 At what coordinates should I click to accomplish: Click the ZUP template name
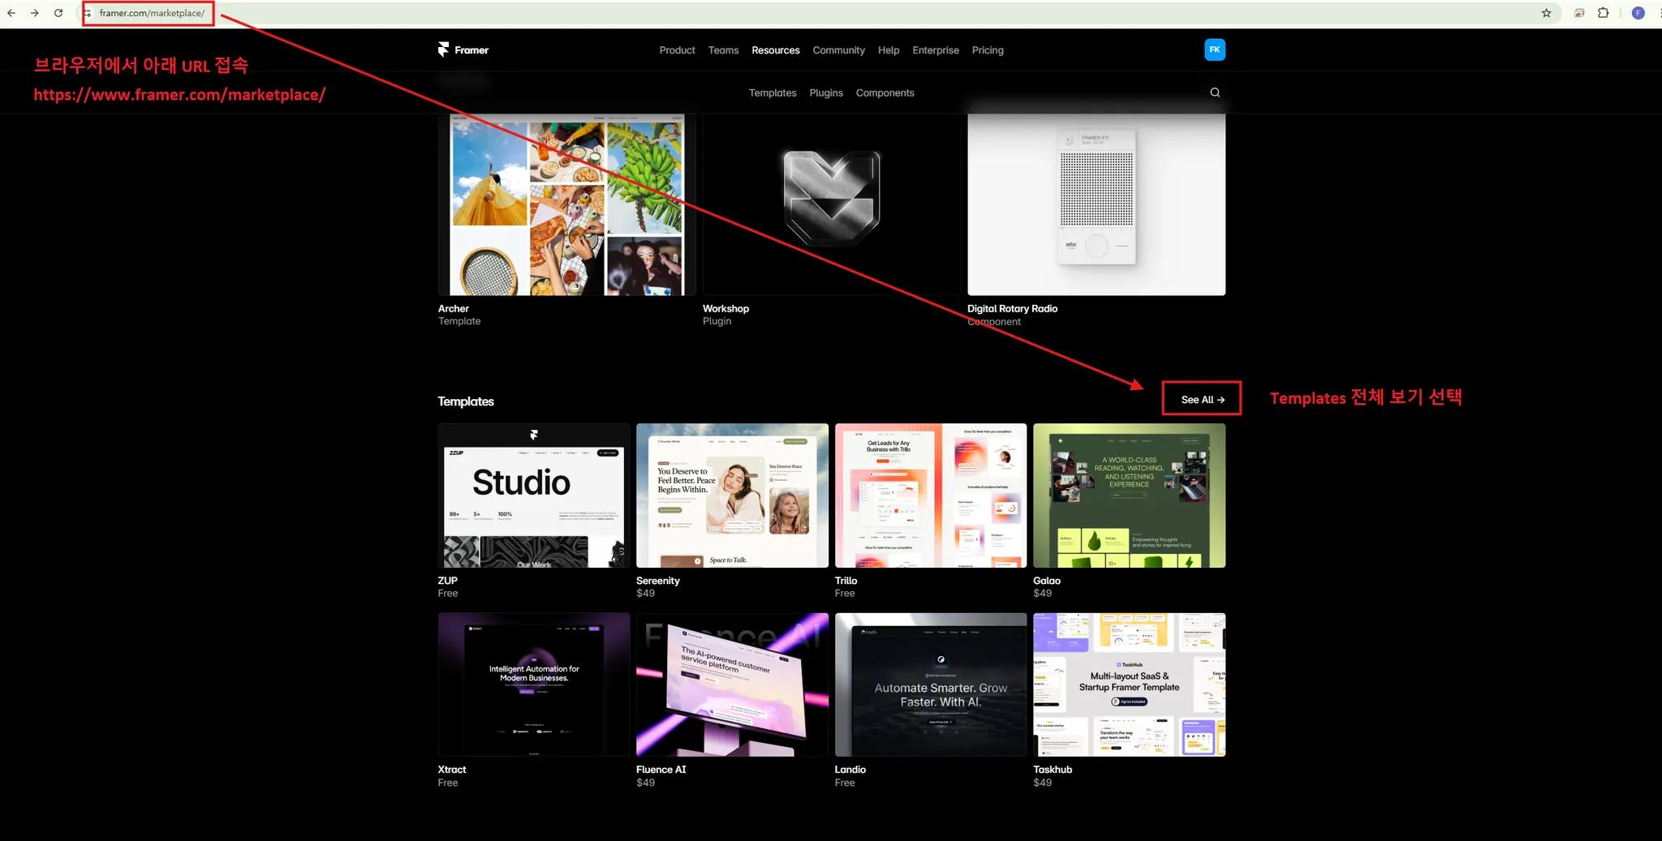[x=447, y=581]
